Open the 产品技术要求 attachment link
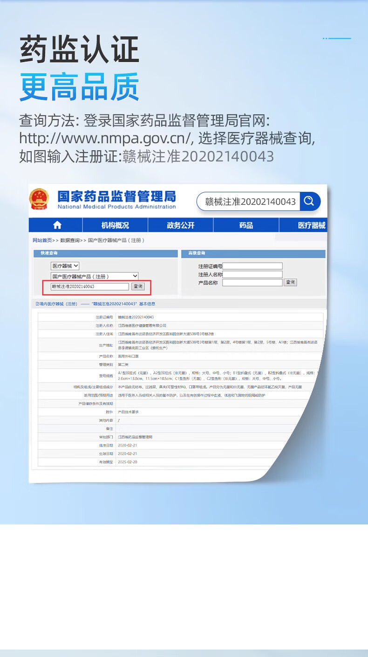This screenshot has width=368, height=657. [x=128, y=412]
